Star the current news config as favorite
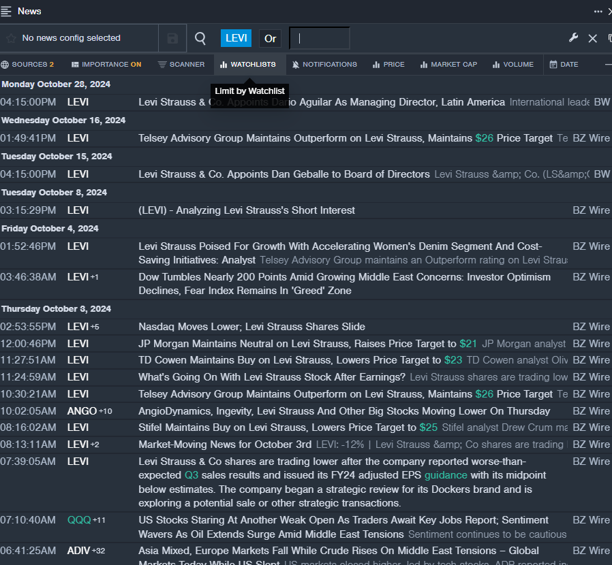Image resolution: width=612 pixels, height=565 pixels. [10, 38]
